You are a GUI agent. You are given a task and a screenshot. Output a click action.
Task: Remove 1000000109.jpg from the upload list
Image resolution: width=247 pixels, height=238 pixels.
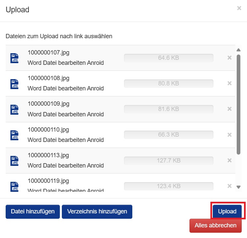point(229,109)
